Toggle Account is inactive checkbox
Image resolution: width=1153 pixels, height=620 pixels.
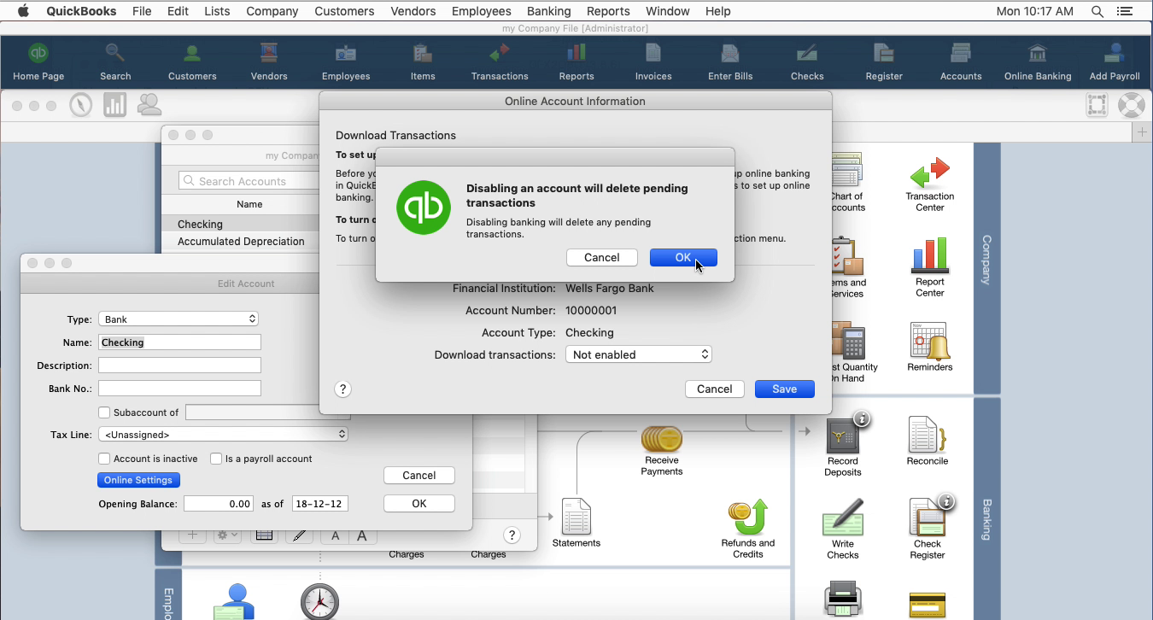point(104,459)
